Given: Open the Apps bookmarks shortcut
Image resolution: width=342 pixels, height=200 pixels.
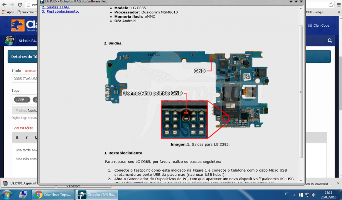Looking at the screenshot, I should (8, 12).
